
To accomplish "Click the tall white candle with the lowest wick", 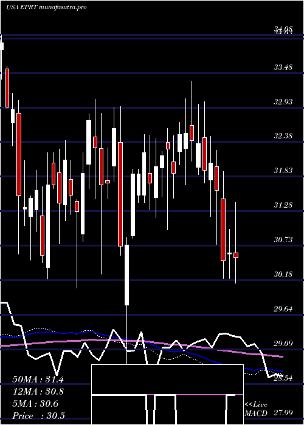I will pos(126,275).
